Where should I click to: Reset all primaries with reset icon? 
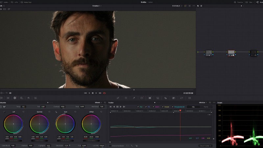pos(105,102)
